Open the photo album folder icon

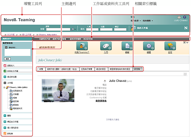point(11,98)
